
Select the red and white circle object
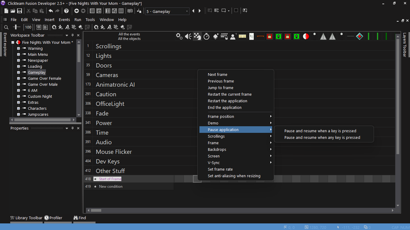point(306,36)
